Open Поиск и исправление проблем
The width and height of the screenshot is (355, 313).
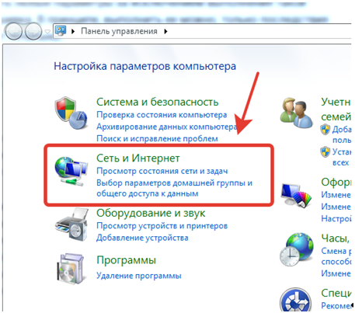click(157, 138)
